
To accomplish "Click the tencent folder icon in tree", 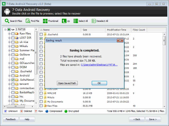I will [x=17, y=84].
